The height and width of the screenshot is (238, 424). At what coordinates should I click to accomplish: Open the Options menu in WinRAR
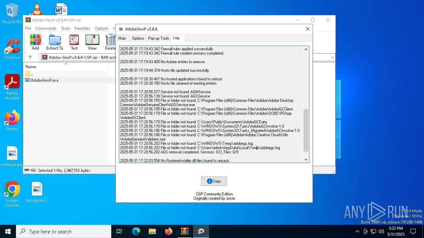(101, 28)
